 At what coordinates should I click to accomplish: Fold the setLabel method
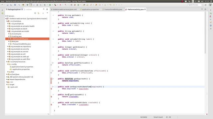click(53, 39)
